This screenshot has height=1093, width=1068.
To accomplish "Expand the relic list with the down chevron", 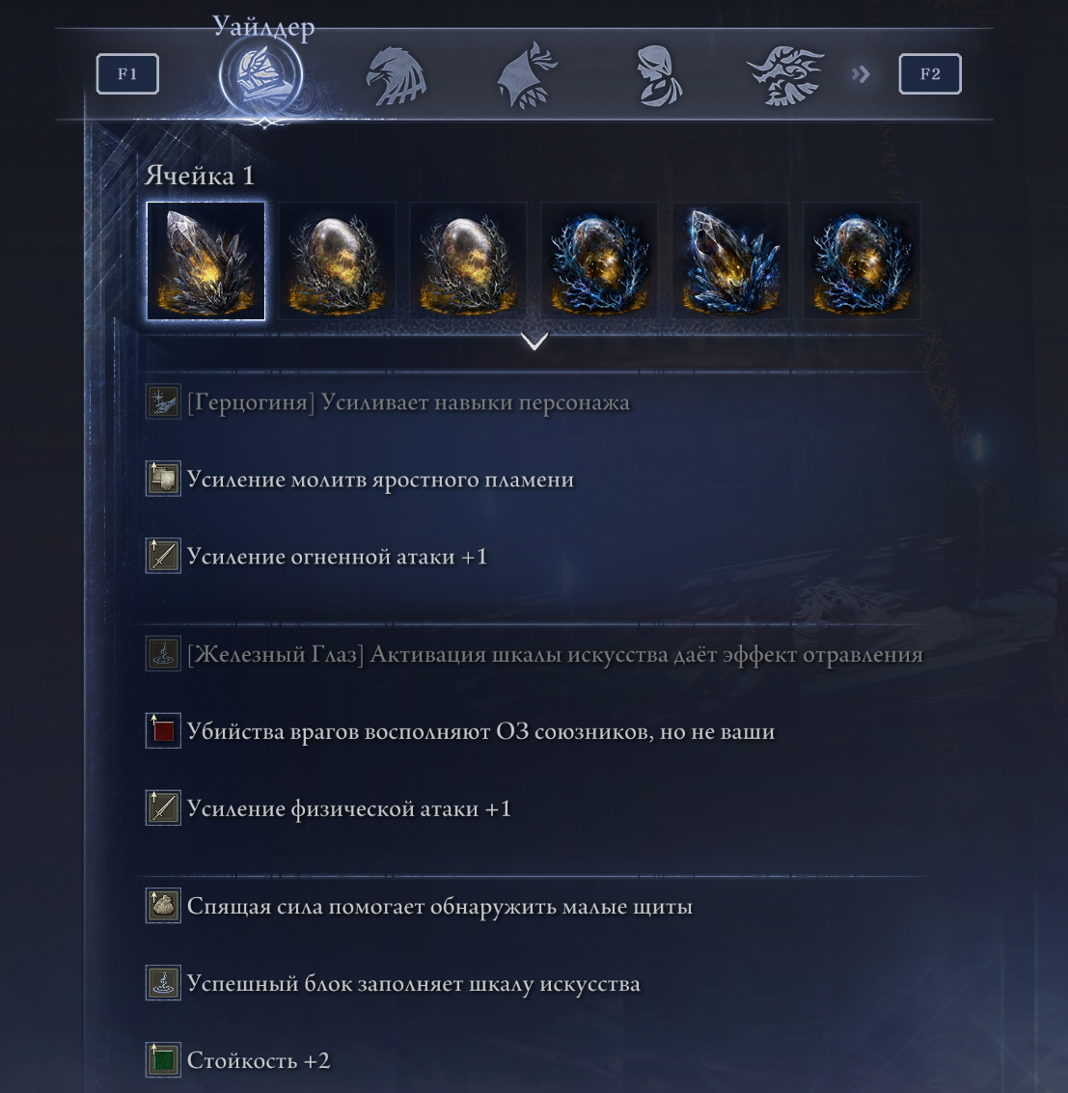I will tap(534, 342).
